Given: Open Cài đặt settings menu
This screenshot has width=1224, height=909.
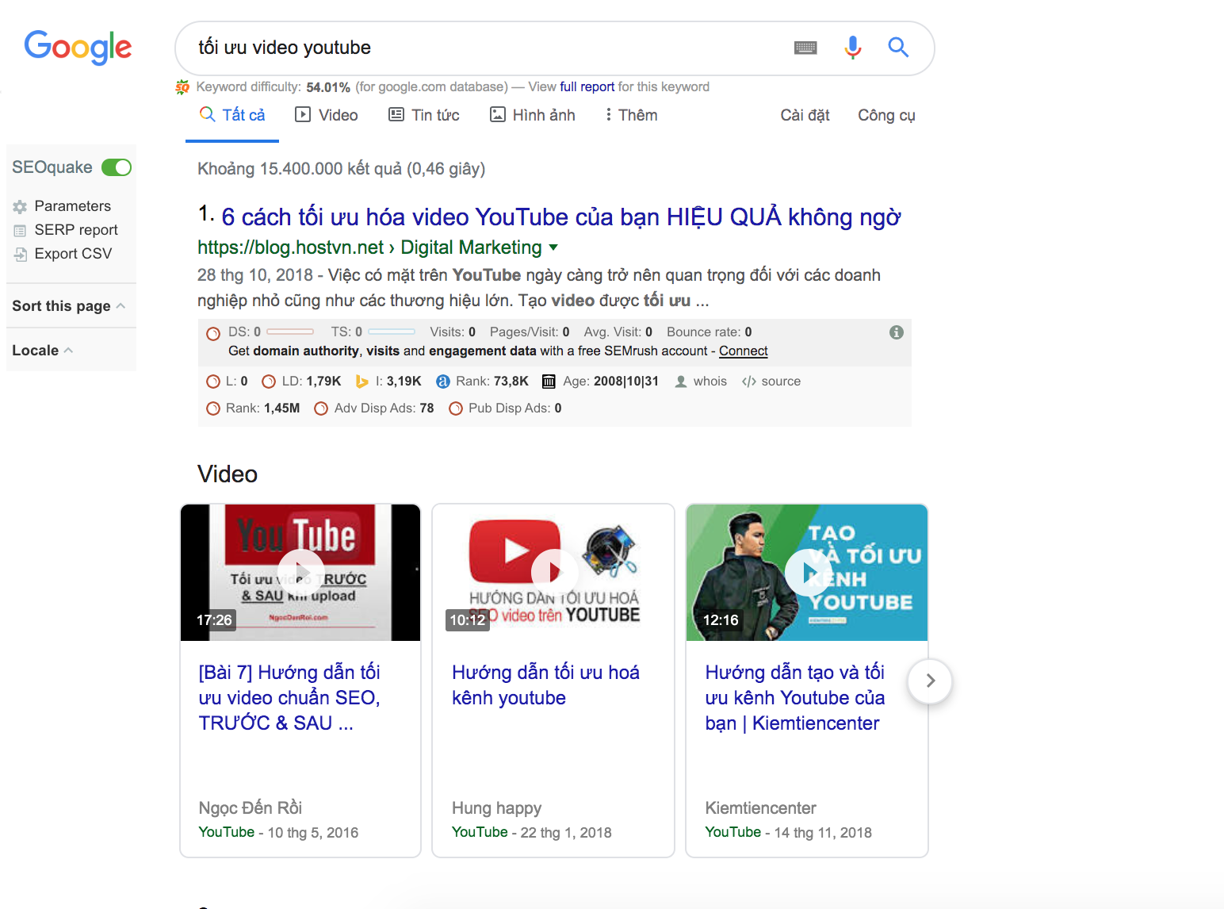Looking at the screenshot, I should 805,115.
